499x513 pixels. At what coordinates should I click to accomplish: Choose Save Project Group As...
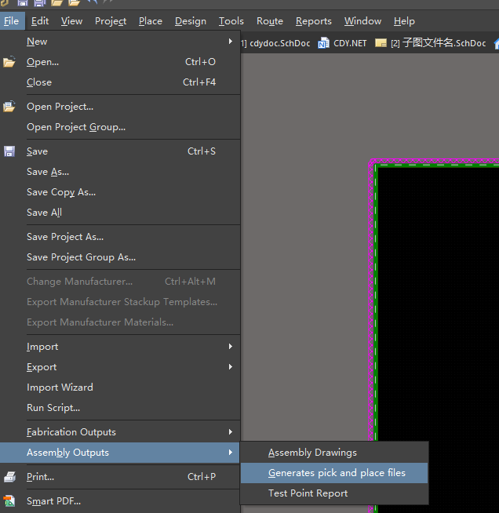120,257
